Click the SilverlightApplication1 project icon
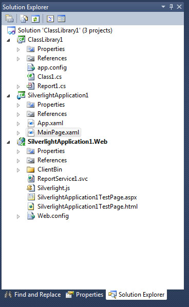Image resolution: width=189 pixels, height=307 pixels. click(x=21, y=95)
